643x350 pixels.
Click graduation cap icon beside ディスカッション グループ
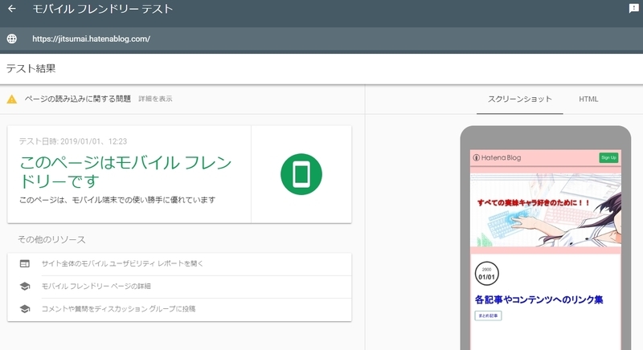pyautogui.click(x=25, y=308)
